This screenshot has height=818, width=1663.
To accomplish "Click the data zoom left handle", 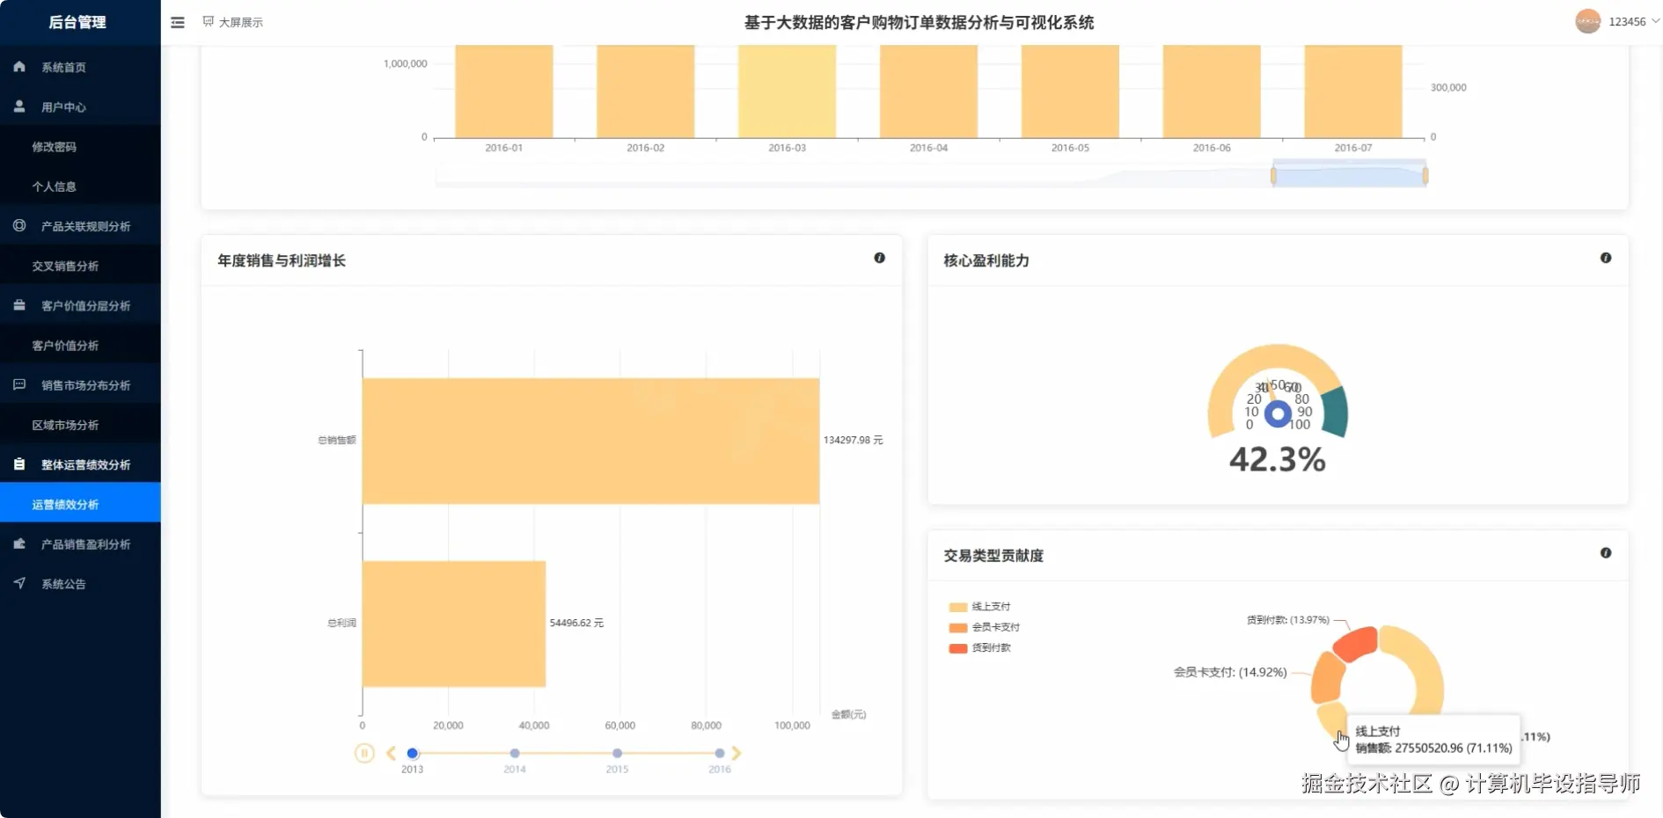I will click(x=1273, y=176).
